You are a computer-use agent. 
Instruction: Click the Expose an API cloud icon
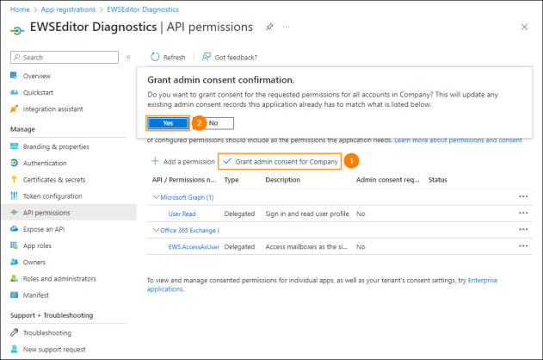(14, 229)
